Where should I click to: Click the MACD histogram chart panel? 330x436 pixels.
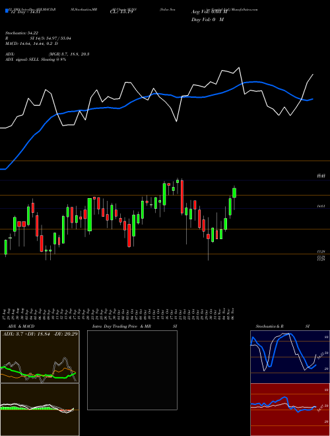tap(40, 410)
